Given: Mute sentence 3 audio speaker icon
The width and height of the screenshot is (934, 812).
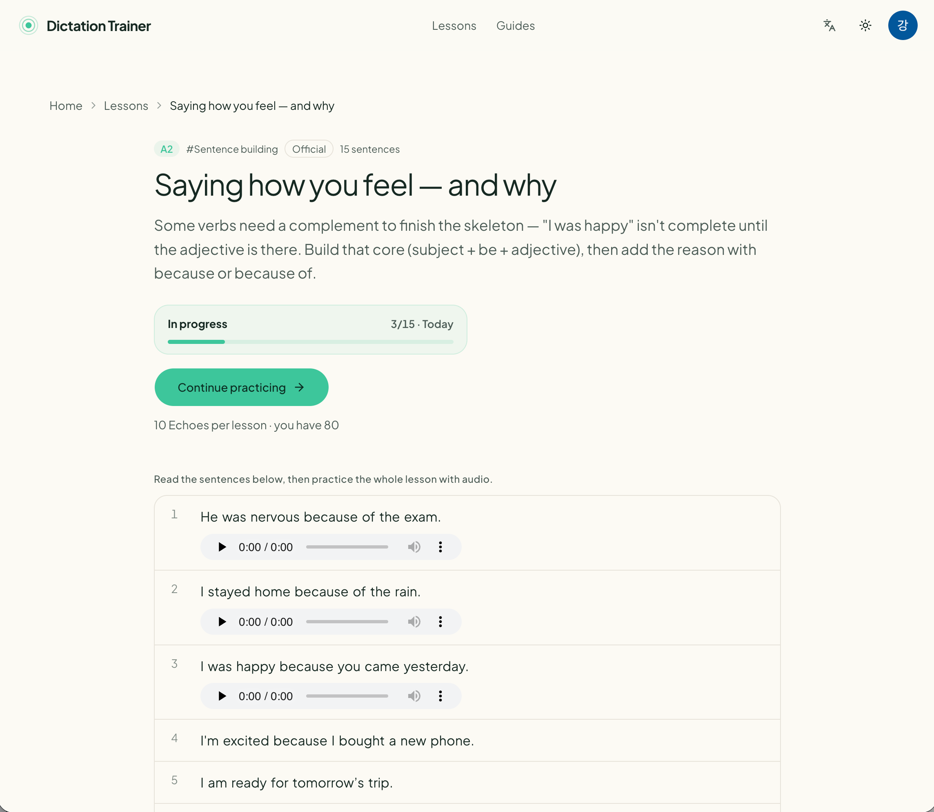Looking at the screenshot, I should pyautogui.click(x=414, y=696).
